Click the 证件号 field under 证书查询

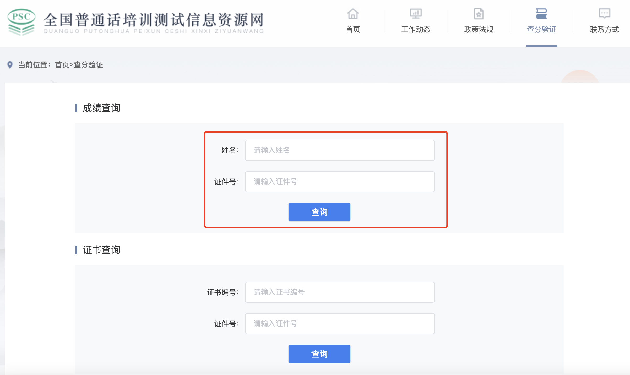point(340,324)
